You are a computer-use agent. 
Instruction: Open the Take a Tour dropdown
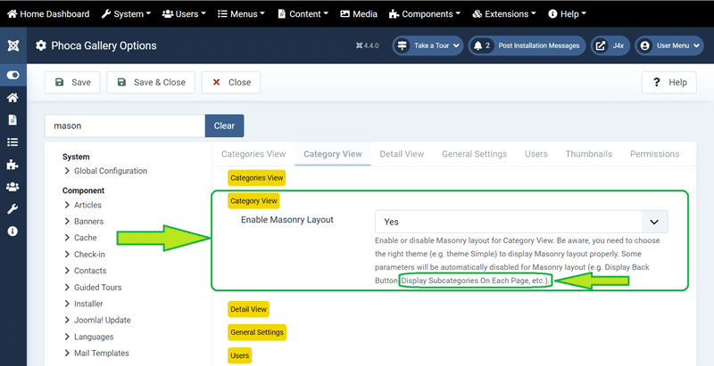coord(428,45)
